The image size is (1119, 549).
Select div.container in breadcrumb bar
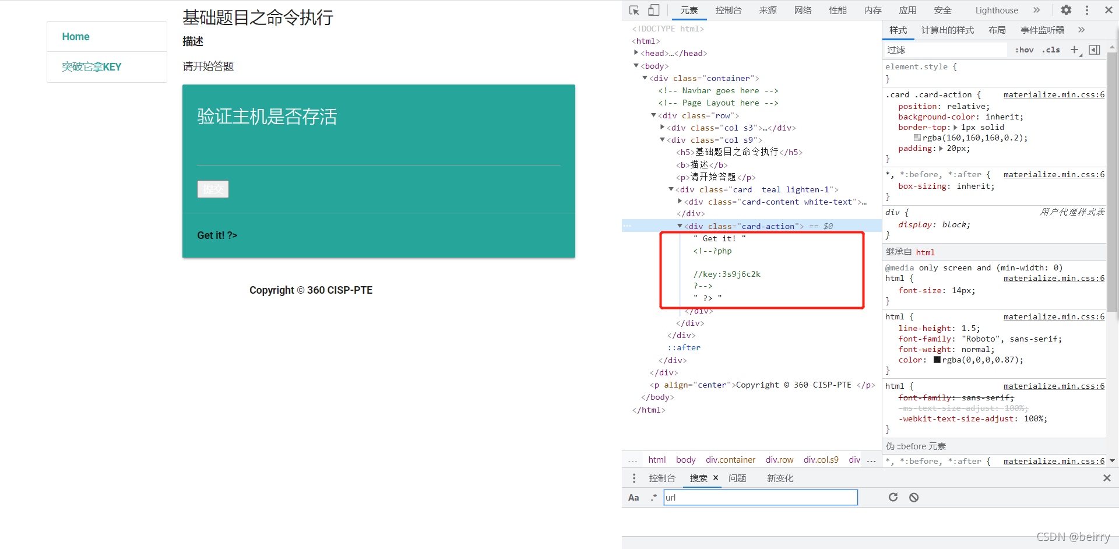730,460
